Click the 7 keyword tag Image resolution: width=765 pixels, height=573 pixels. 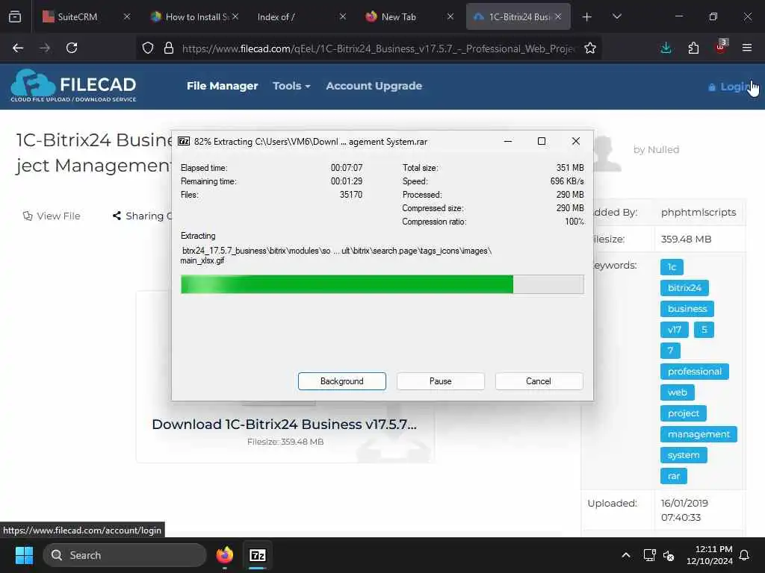click(670, 351)
